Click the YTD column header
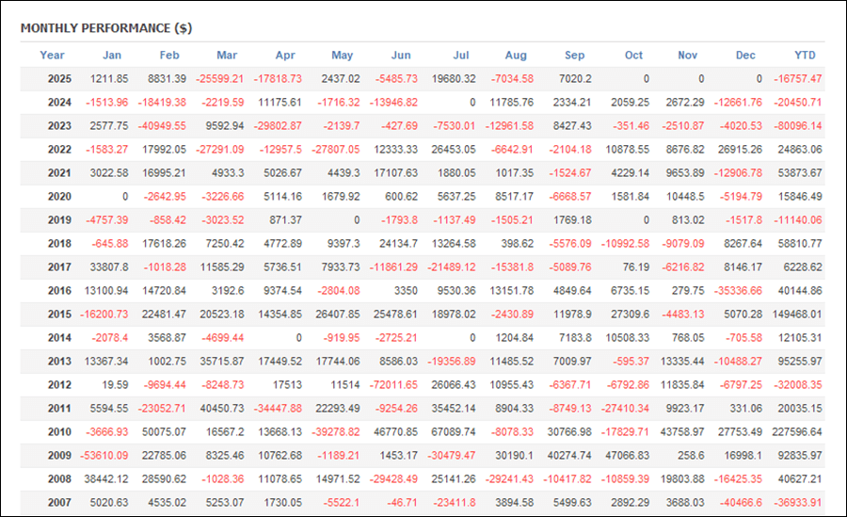This screenshot has width=847, height=517. pyautogui.click(x=805, y=56)
